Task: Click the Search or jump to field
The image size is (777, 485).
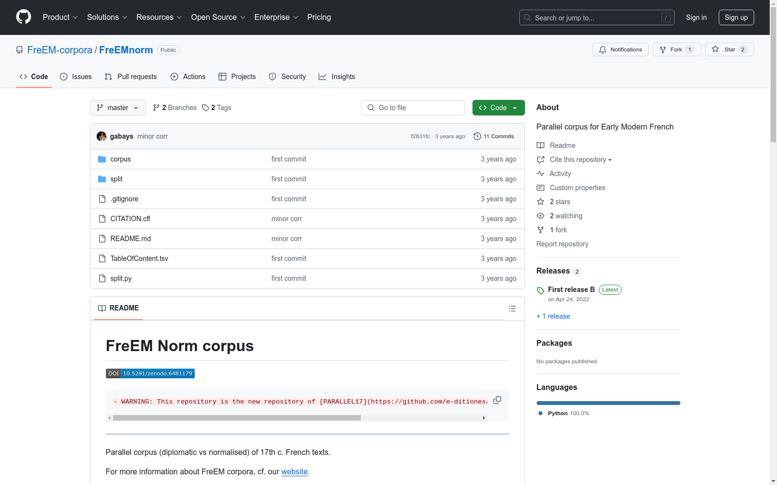Action: click(x=597, y=17)
